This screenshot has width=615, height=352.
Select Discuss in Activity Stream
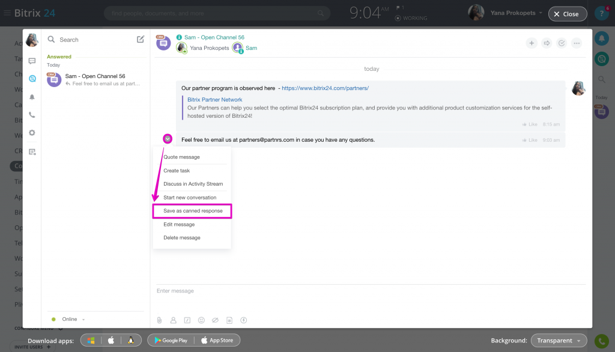[x=193, y=184]
